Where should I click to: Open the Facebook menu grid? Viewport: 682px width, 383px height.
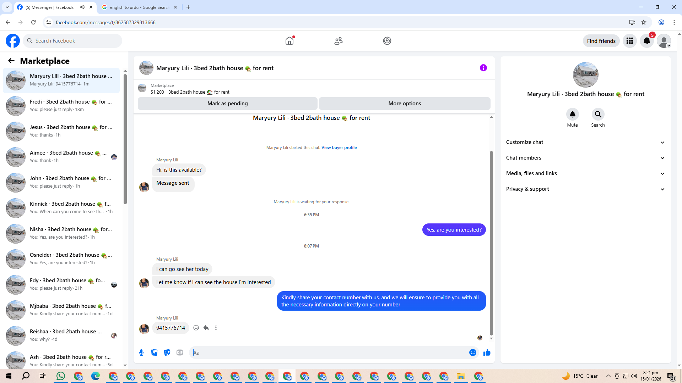[x=629, y=41]
